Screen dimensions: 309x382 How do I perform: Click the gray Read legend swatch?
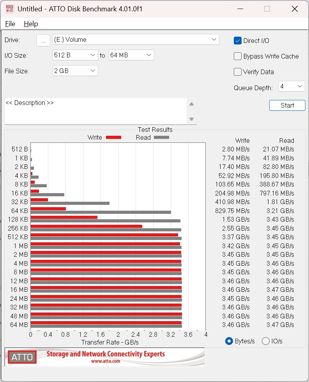161,137
